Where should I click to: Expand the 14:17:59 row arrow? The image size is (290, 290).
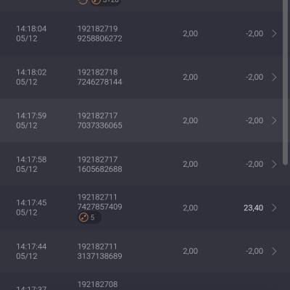pyautogui.click(x=274, y=120)
